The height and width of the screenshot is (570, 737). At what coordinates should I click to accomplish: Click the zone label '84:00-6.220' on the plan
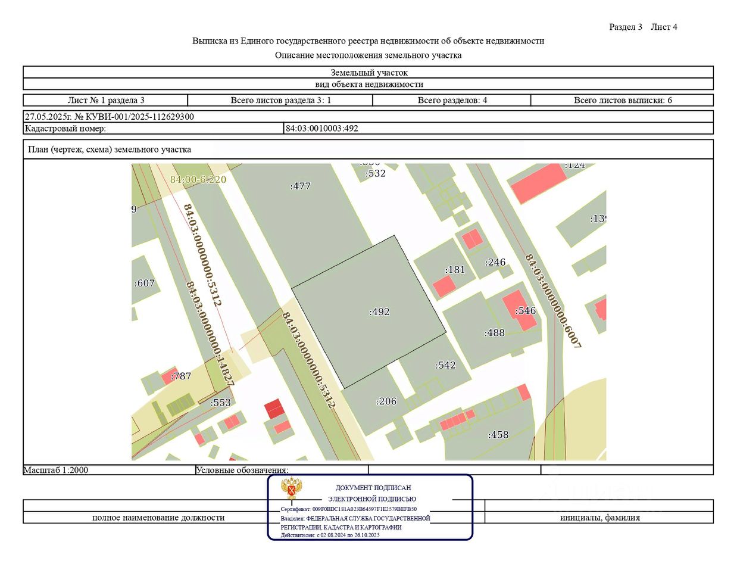(198, 179)
